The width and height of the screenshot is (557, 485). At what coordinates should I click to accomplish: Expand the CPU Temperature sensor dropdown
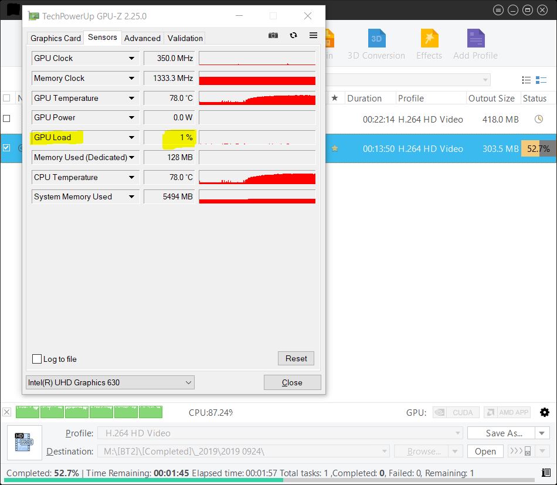(131, 177)
